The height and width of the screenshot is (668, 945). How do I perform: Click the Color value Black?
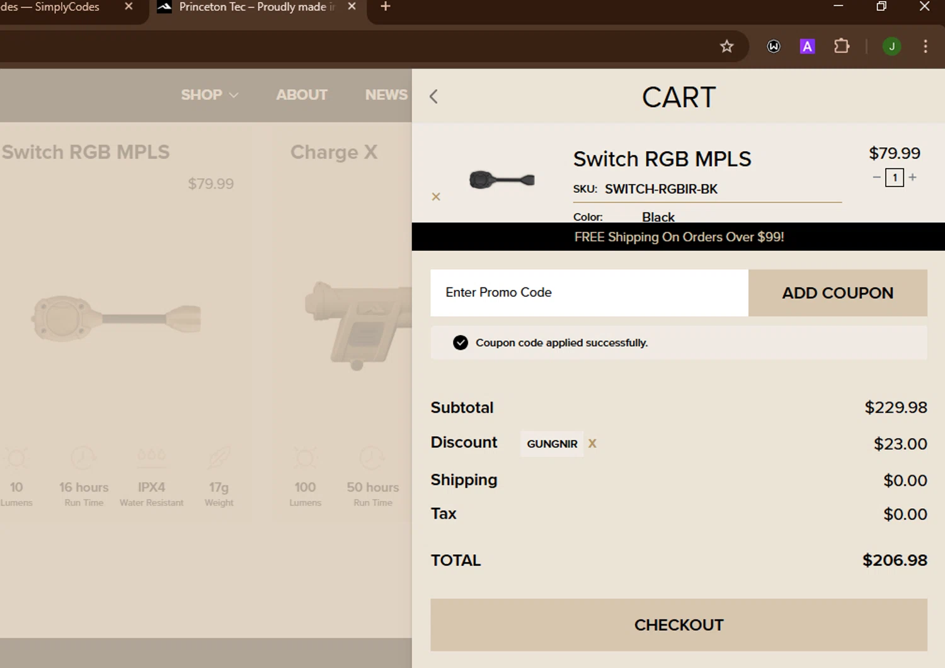point(658,217)
